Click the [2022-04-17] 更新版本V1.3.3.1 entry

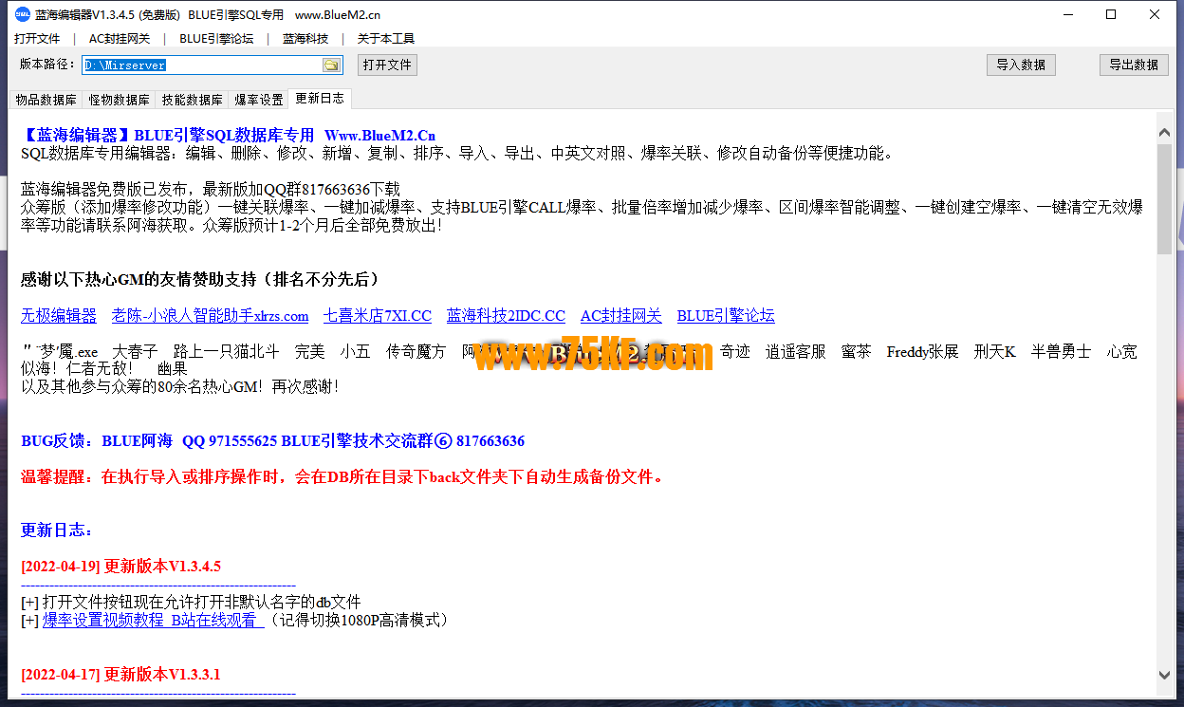click(120, 675)
